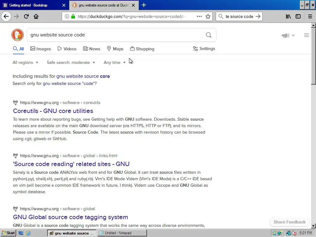The width and height of the screenshot is (316, 237).
Task: Close the Getting started Bootstrap tab
Action: coord(64,5)
